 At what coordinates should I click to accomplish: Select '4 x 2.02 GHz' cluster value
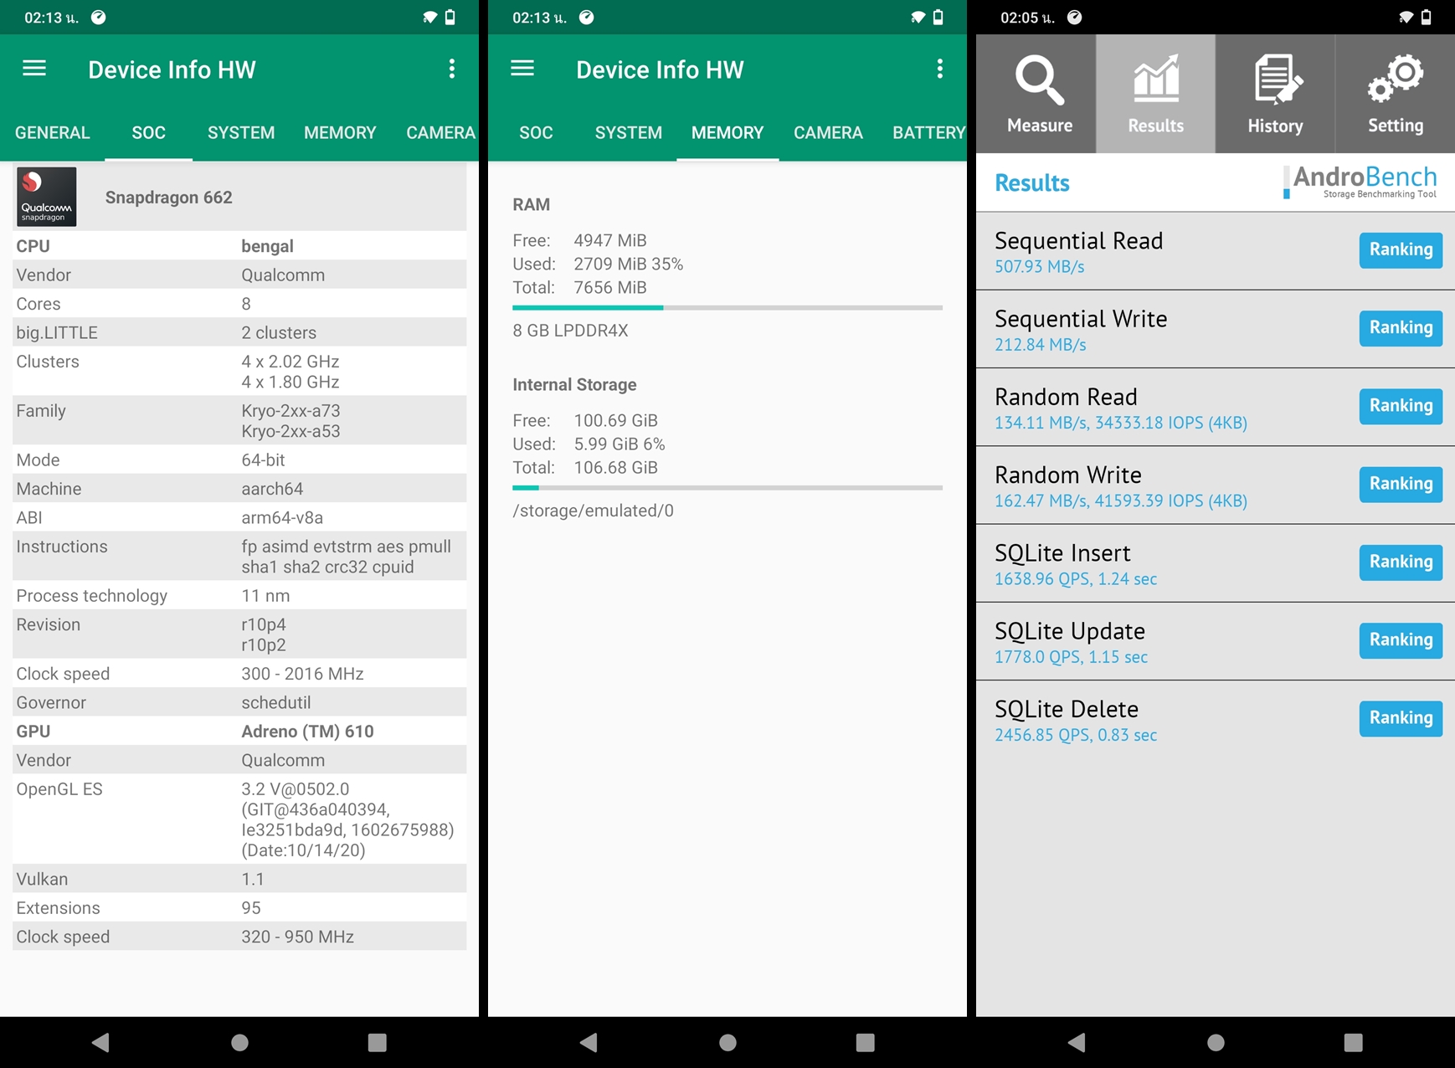tap(290, 362)
